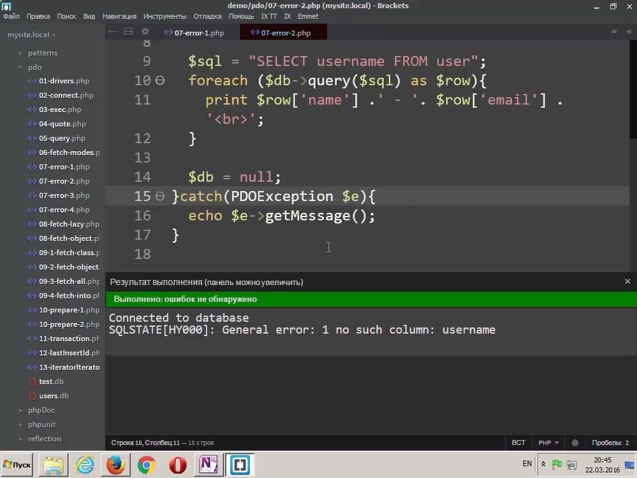The image size is (637, 478).
Task: Open Opera browser from the taskbar
Action: tap(178, 465)
